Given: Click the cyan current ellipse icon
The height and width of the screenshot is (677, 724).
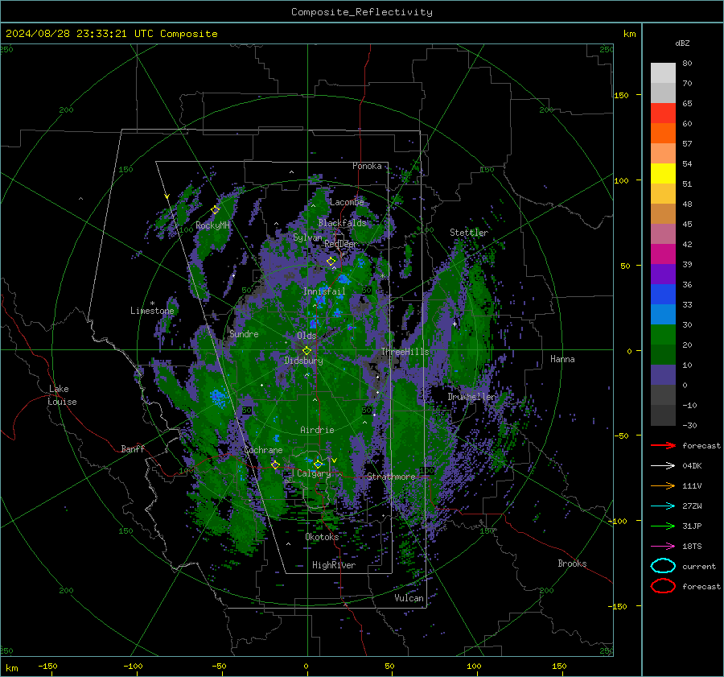Looking at the screenshot, I should 663,566.
